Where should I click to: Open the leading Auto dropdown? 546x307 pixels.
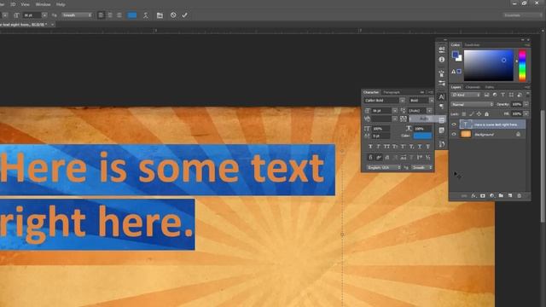[429, 110]
